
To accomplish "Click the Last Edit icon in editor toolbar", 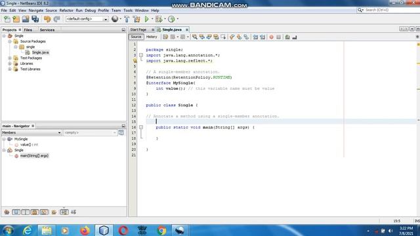I will pos(165,37).
